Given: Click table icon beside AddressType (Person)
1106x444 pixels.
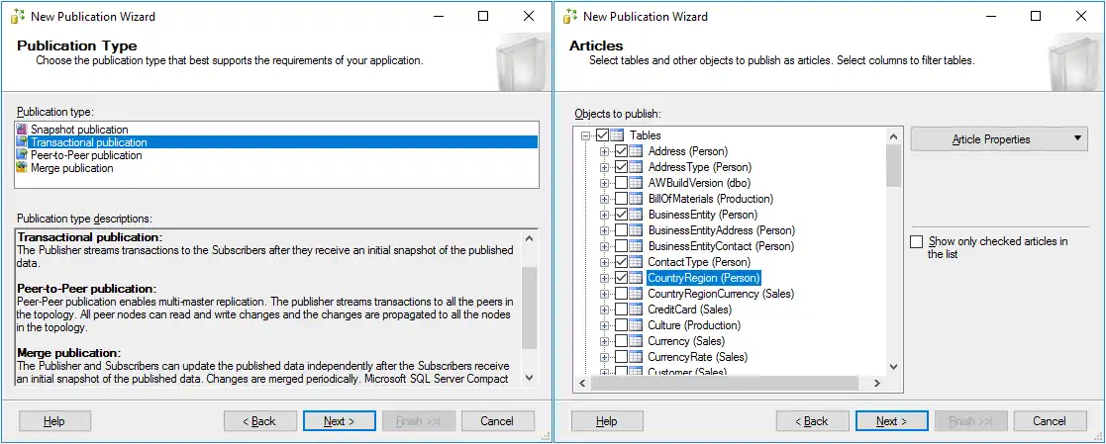Looking at the screenshot, I should pyautogui.click(x=636, y=167).
